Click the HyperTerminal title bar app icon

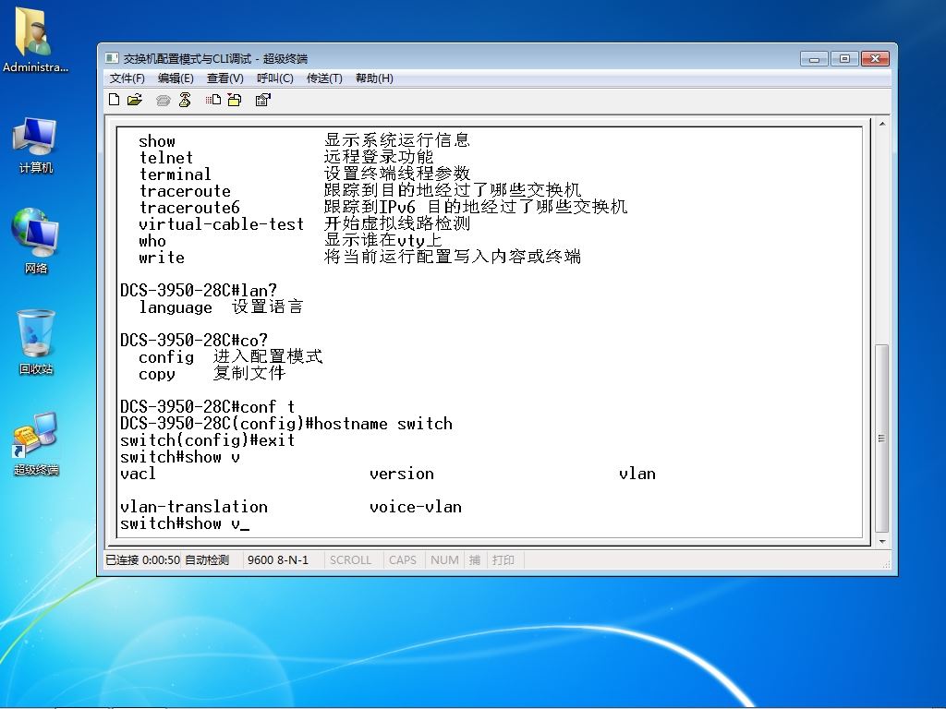[112, 58]
